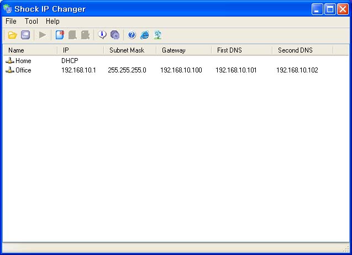Screen dimensions: 352x255
Task: Open the Help menu
Action: [x=52, y=21]
